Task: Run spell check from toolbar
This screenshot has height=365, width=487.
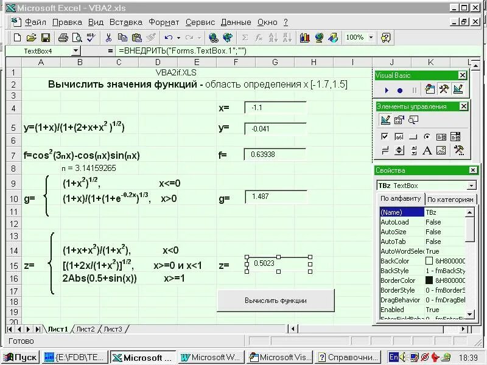Action: pyautogui.click(x=91, y=38)
